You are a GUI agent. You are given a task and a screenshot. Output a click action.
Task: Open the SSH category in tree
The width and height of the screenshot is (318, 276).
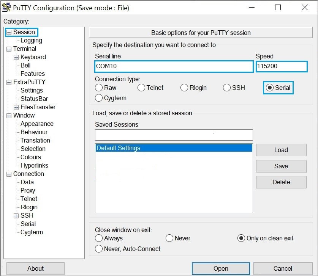pos(27,215)
